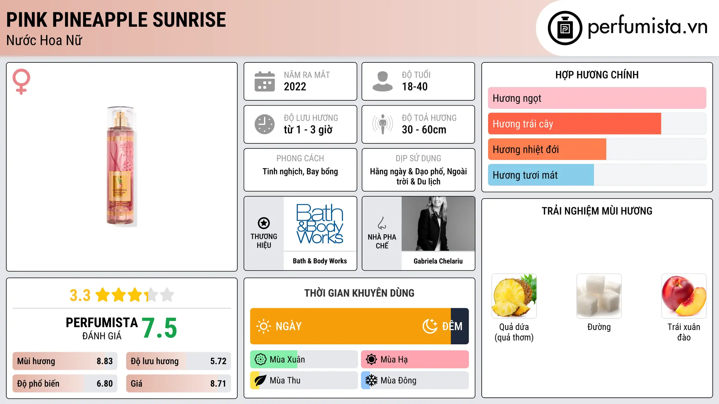Click the Hương tươi mát accord bar

[597, 175]
